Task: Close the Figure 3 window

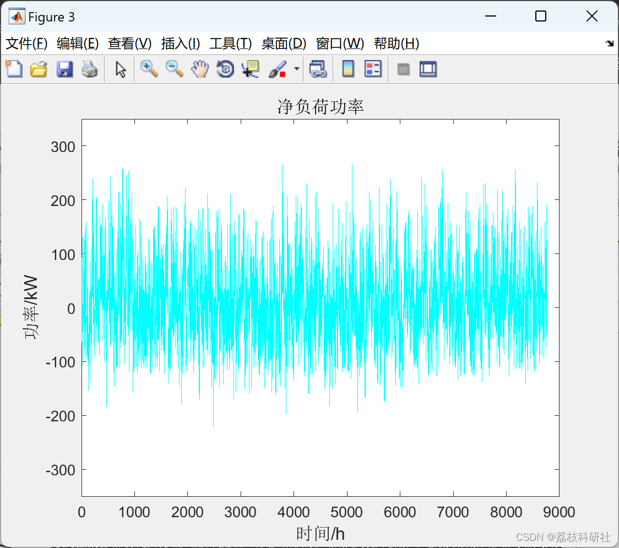Action: pyautogui.click(x=592, y=16)
